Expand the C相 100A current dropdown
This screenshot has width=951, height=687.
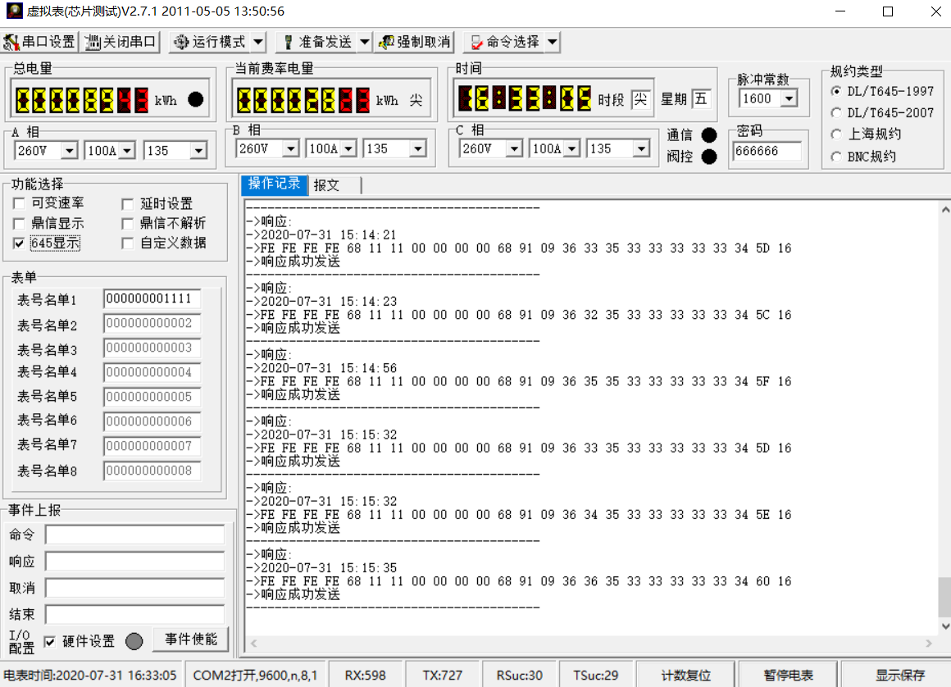point(573,148)
